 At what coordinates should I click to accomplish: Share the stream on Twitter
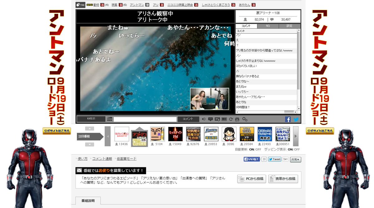pos(295,119)
